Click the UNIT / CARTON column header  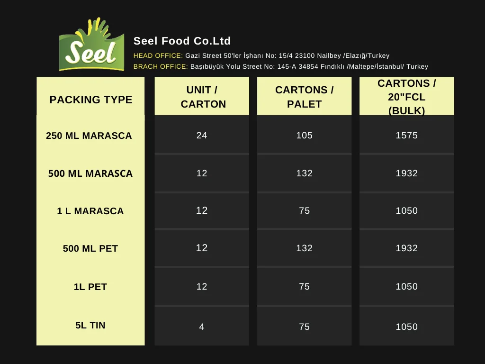tap(203, 97)
